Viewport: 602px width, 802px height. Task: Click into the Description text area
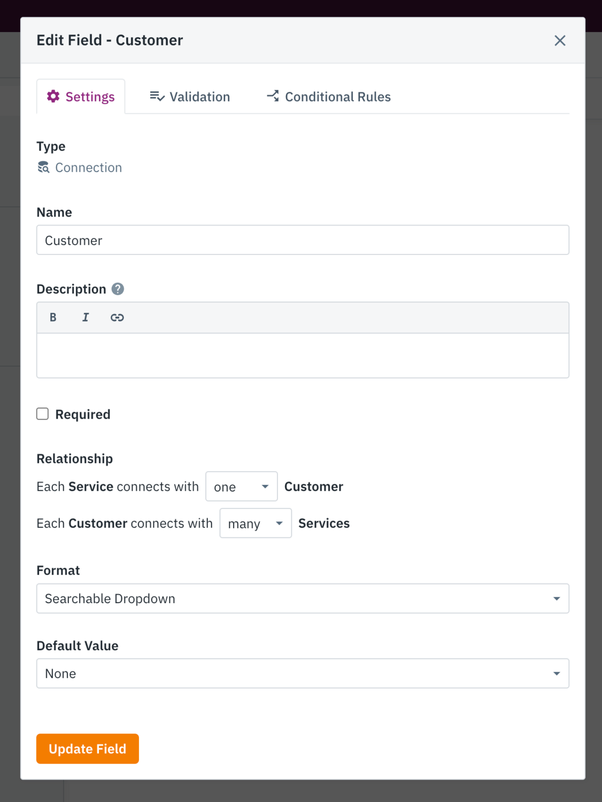pyautogui.click(x=303, y=356)
